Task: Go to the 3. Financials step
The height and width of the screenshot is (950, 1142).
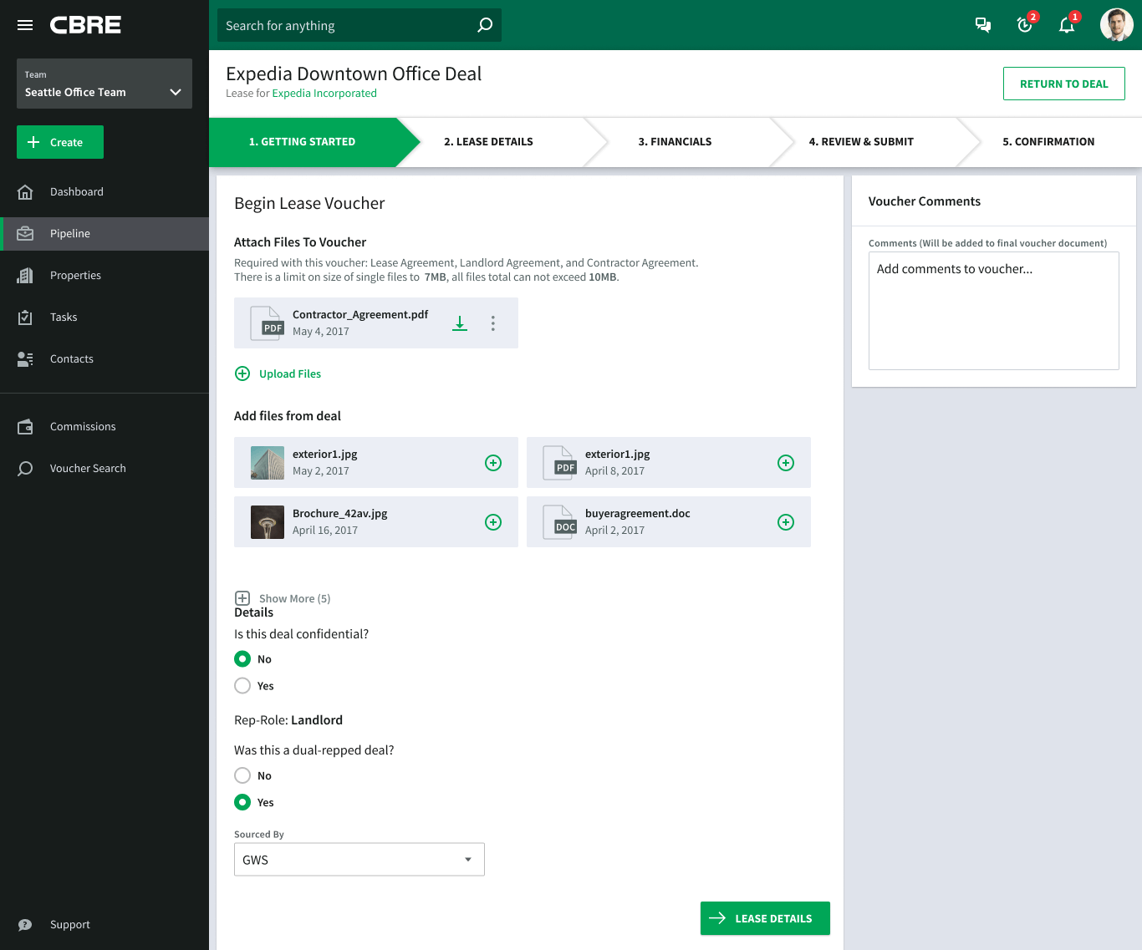Action: [675, 142]
